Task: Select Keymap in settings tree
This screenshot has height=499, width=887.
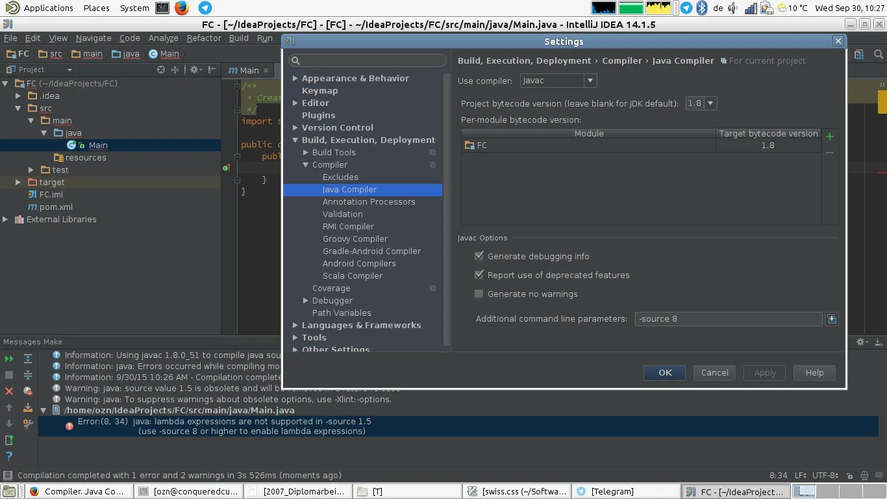Action: [320, 91]
